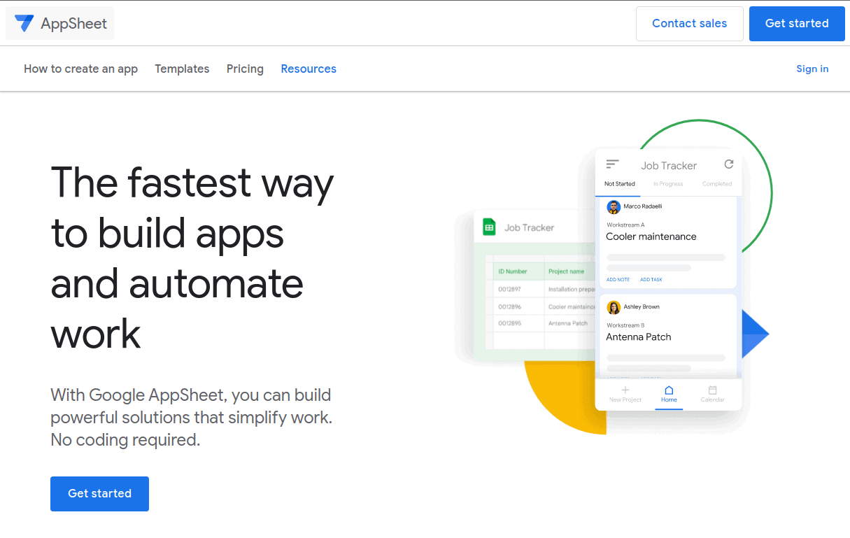The width and height of the screenshot is (850, 538).
Task: Click Ashley Brown's avatar
Action: pos(614,307)
